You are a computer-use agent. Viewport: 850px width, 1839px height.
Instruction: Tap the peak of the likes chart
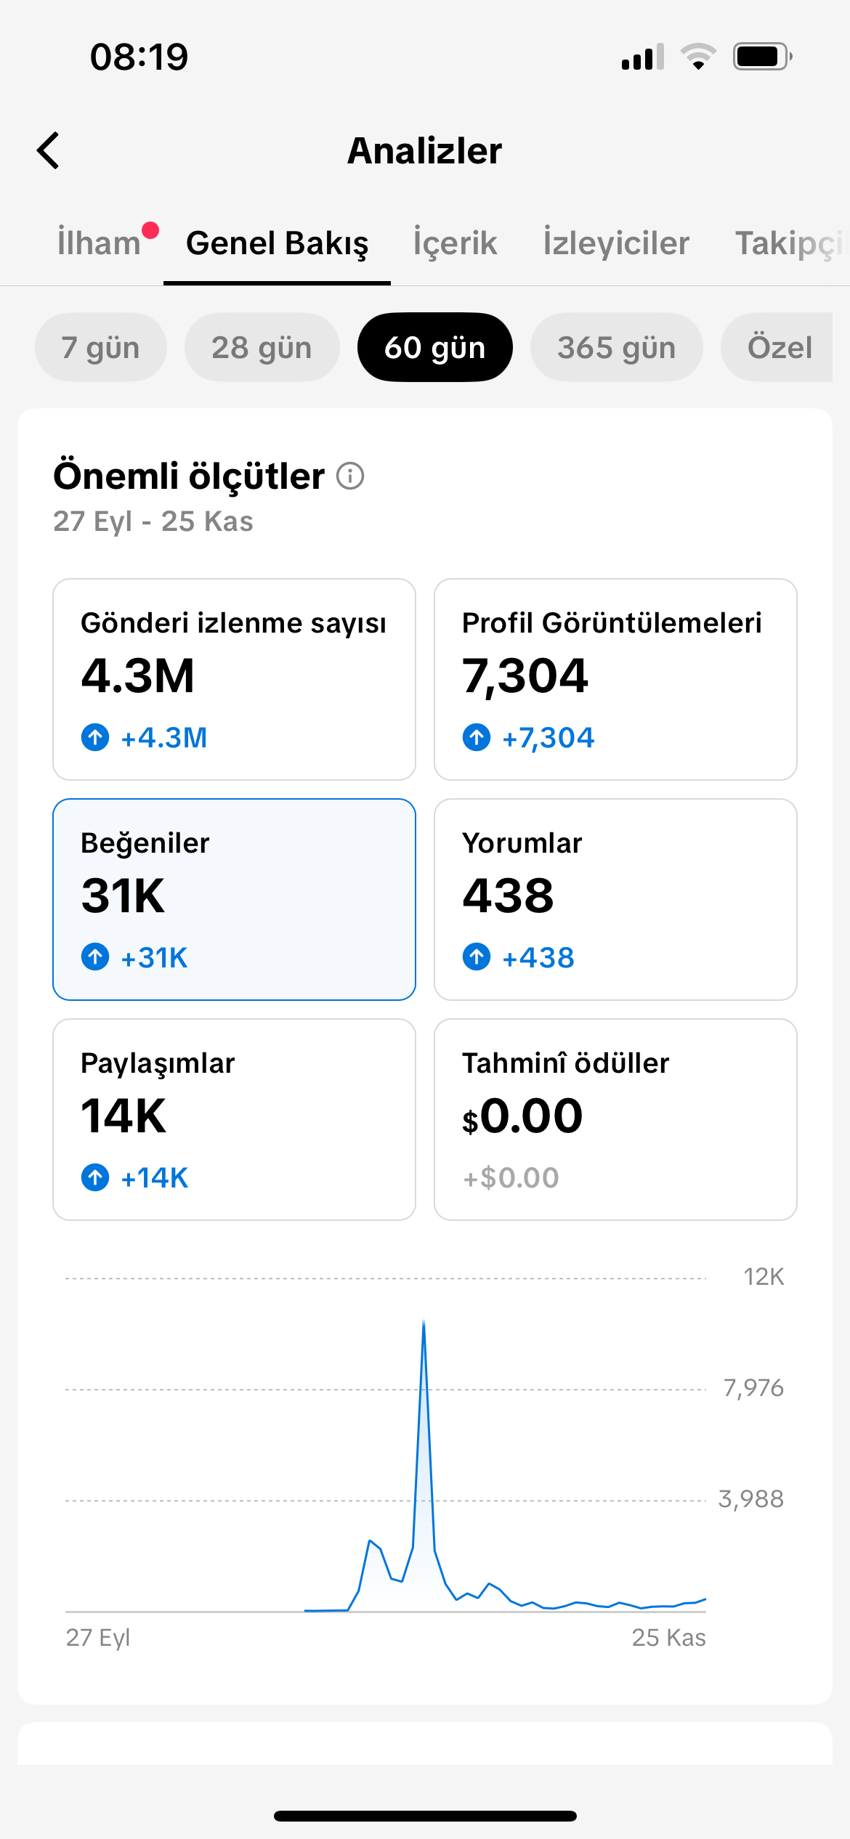pyautogui.click(x=424, y=1323)
